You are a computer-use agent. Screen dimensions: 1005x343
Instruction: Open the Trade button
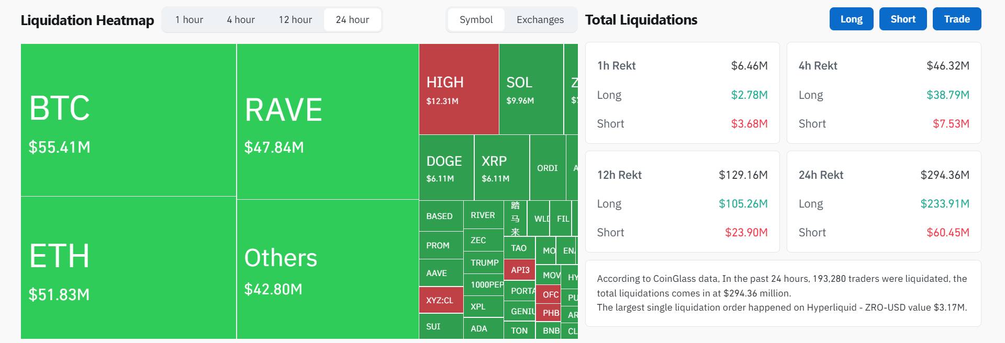click(956, 19)
